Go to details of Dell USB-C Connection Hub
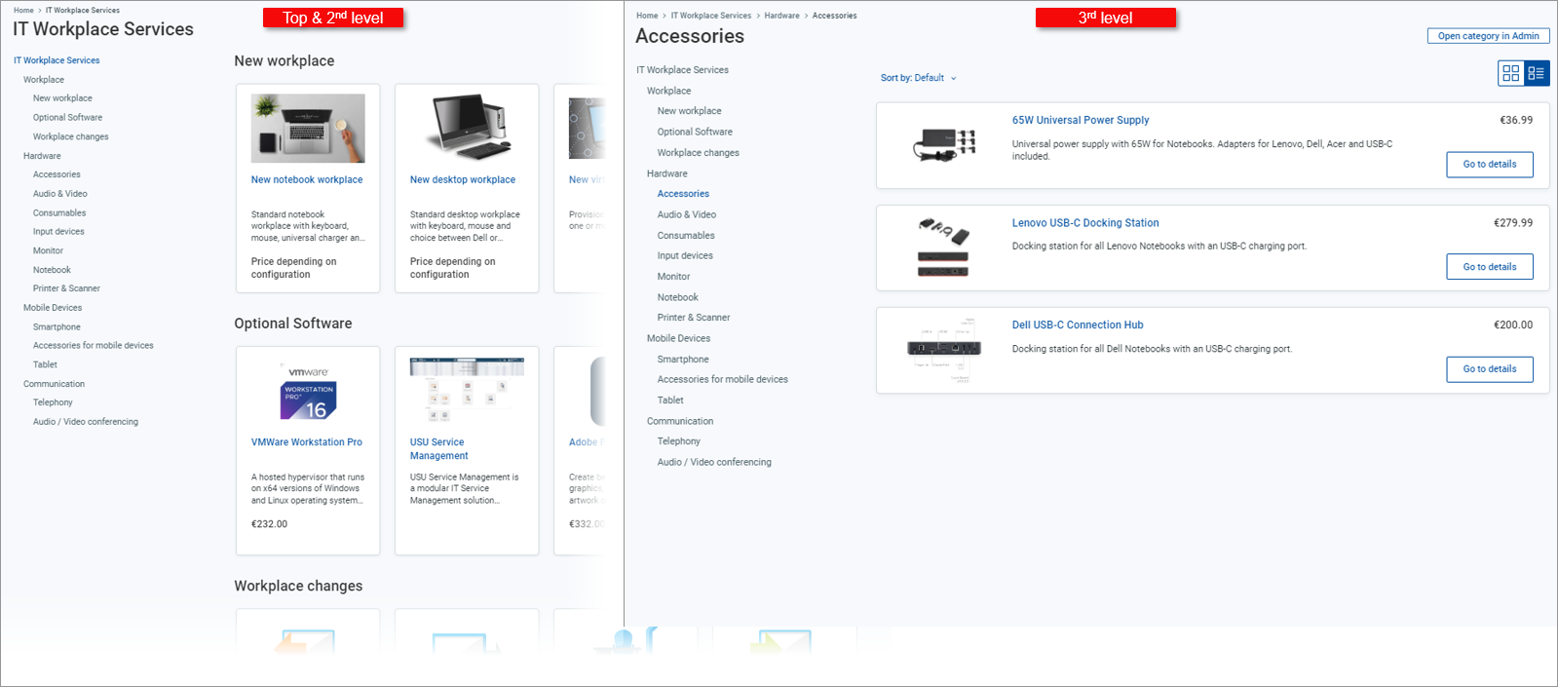Screen dimensions: 1558x687 click(1489, 369)
